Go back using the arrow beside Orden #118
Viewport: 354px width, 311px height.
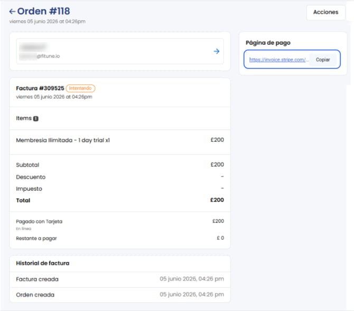pyautogui.click(x=12, y=11)
